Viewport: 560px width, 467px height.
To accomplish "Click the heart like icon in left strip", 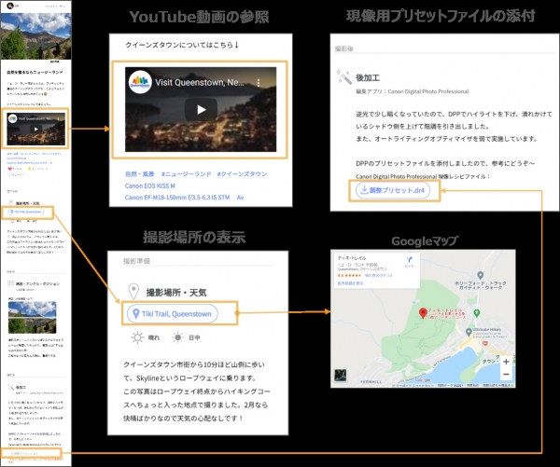I will [9, 169].
